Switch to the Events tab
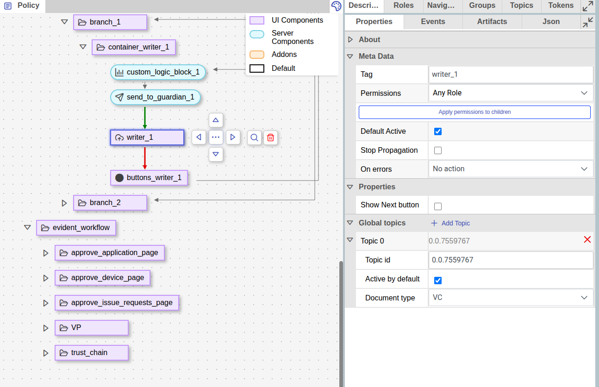 (433, 22)
